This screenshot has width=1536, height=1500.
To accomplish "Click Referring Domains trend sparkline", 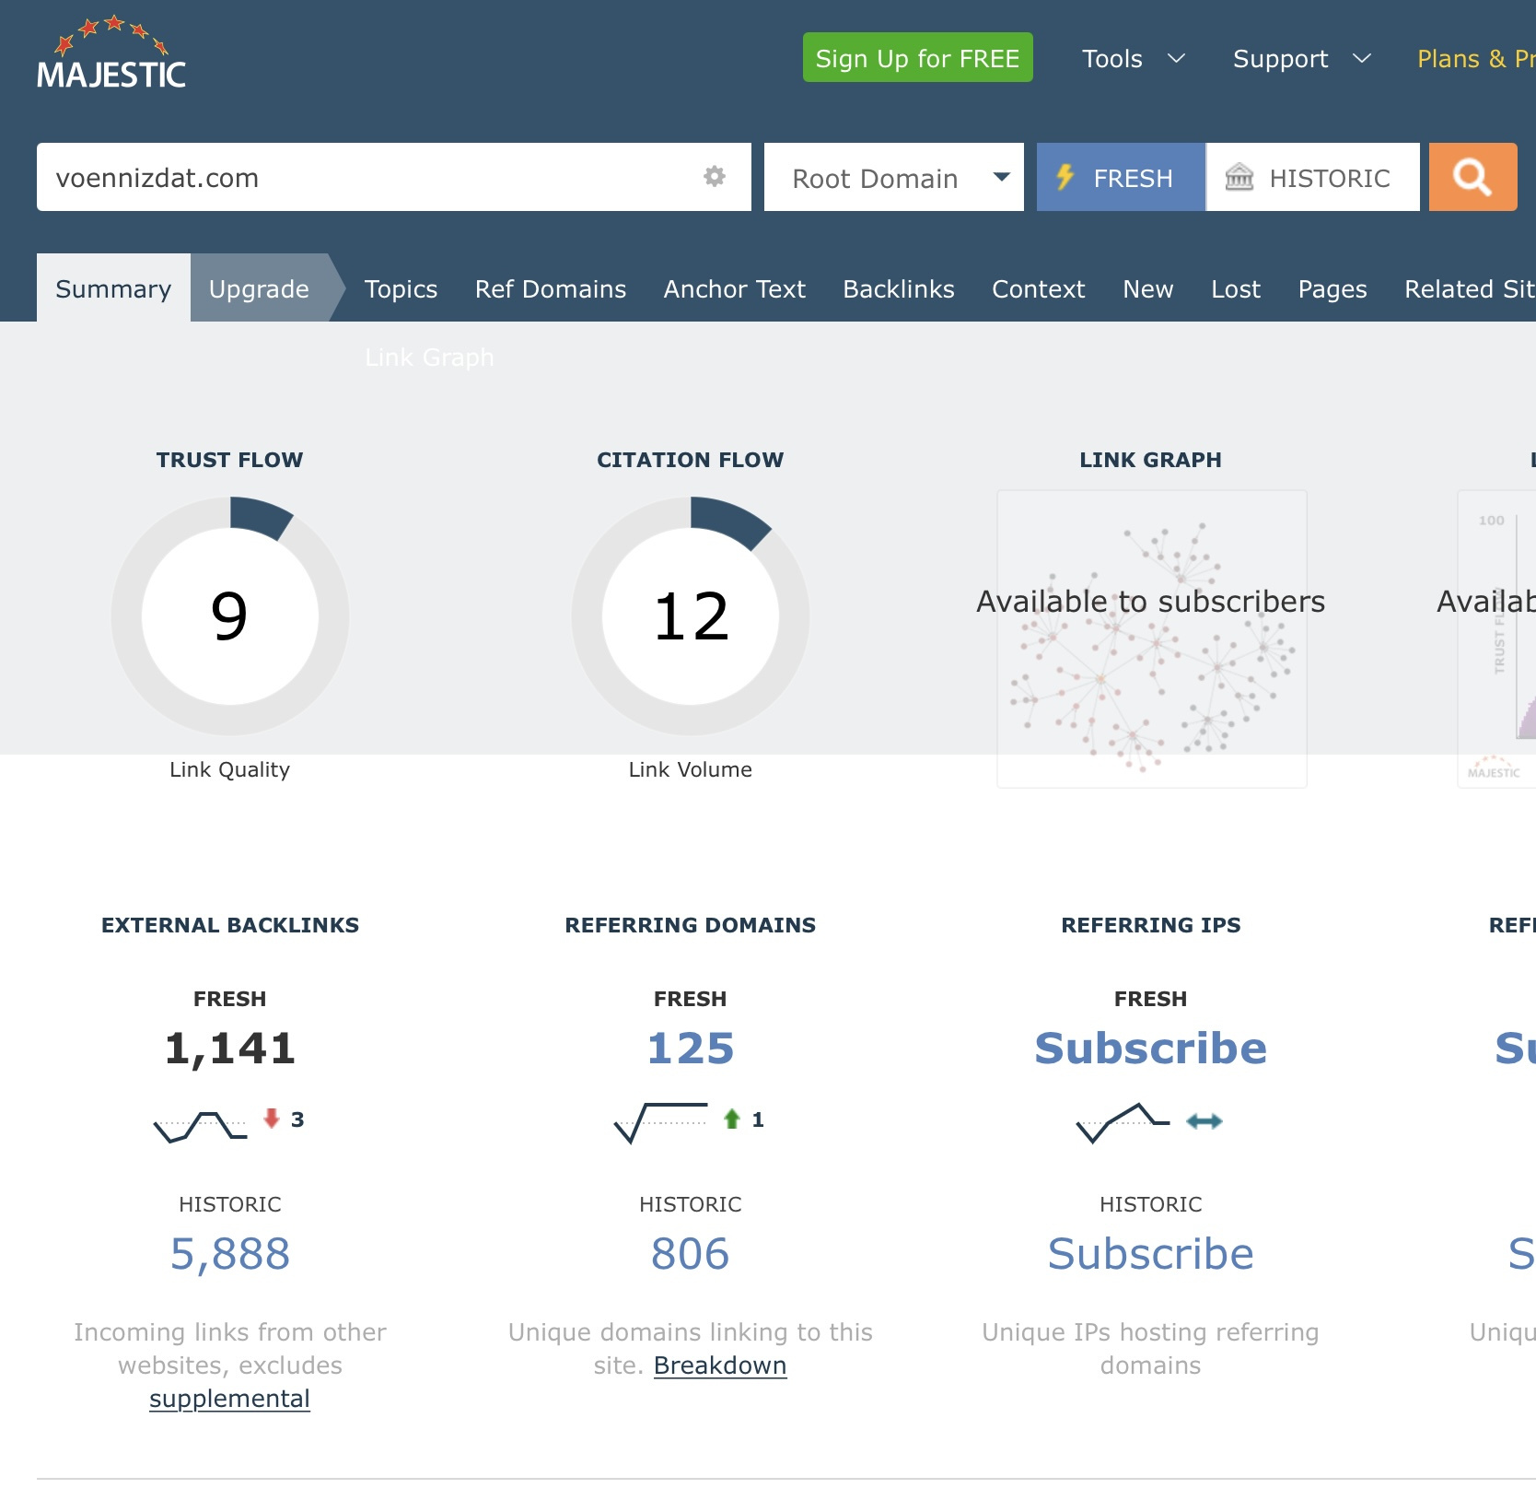I will [x=660, y=1122].
